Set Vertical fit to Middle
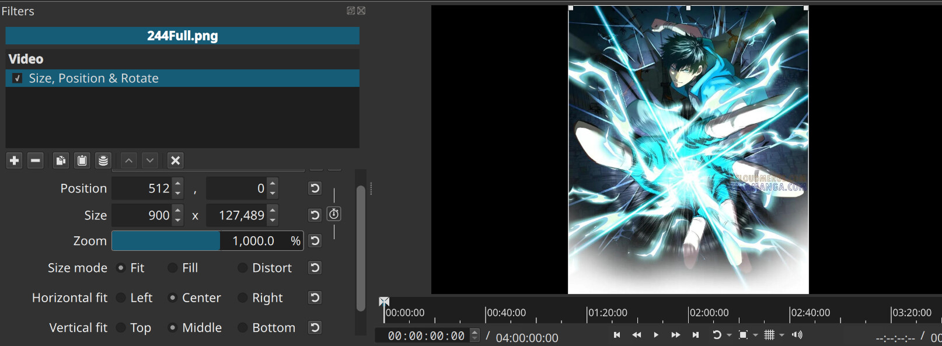Viewport: 942px width, 346px height. pyautogui.click(x=173, y=328)
